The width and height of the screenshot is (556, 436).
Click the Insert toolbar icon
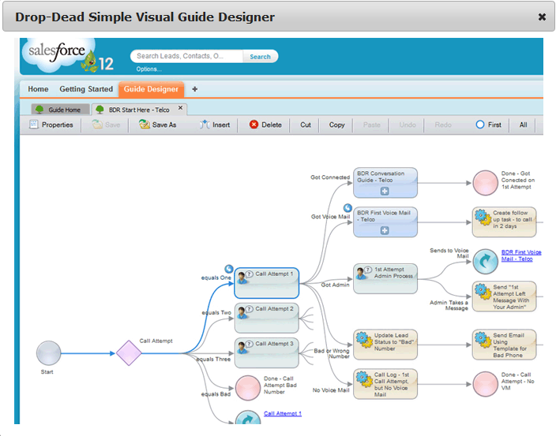(x=204, y=125)
